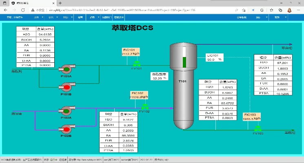Click the P102A pump symbol
304x163 pixels.
pos(66,111)
